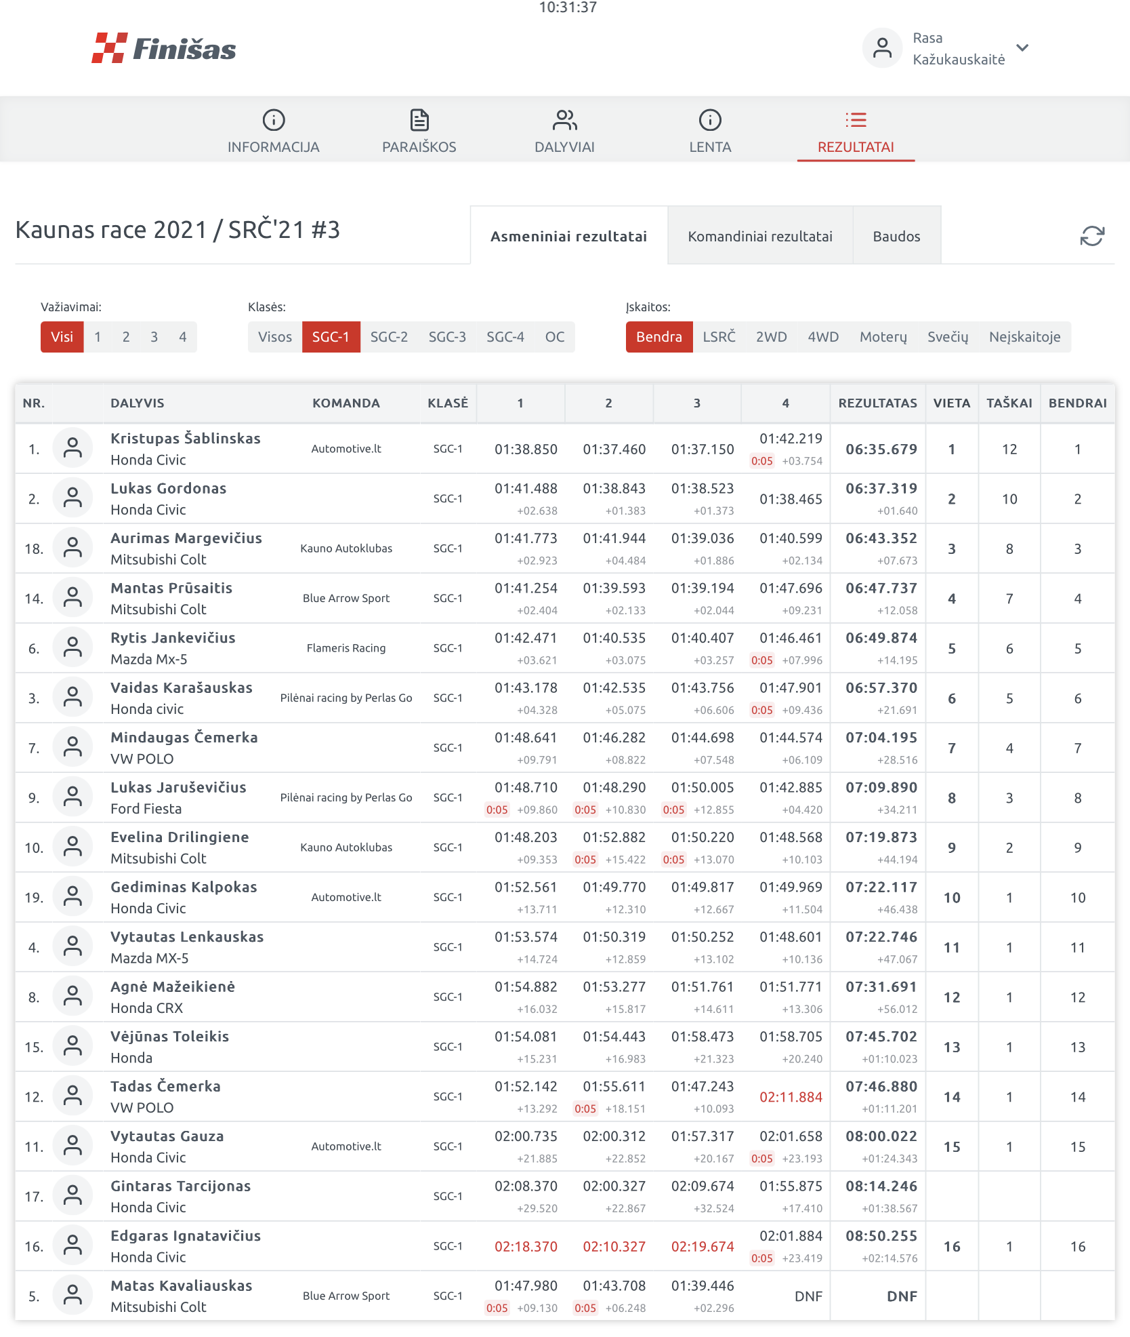Select the SGC-4 class filter
The width and height of the screenshot is (1130, 1337).
[x=505, y=337]
